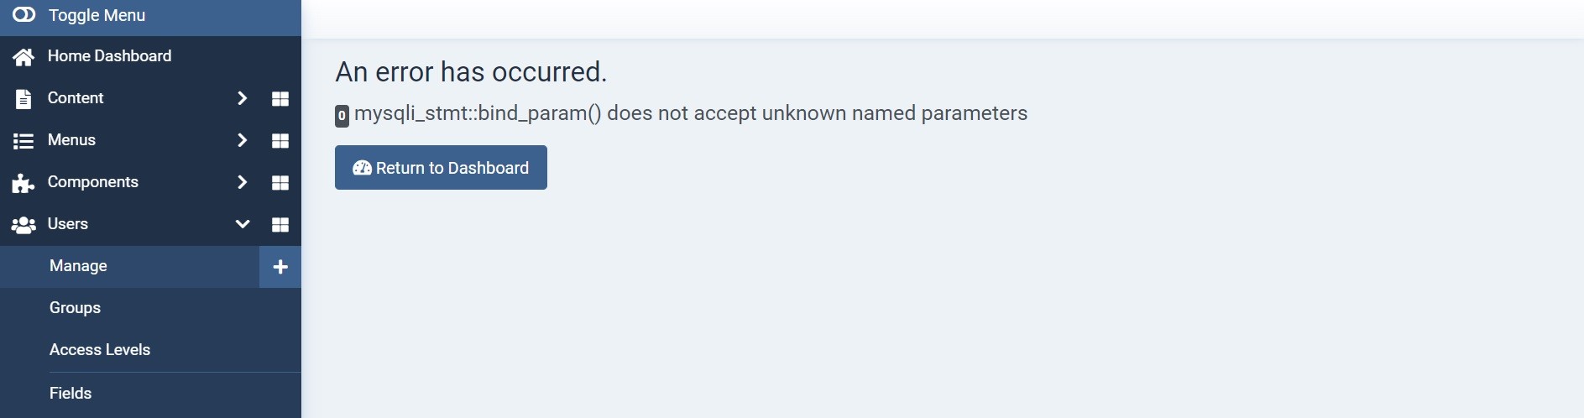
Task: Open the Access Levels menu item
Action: coord(100,350)
